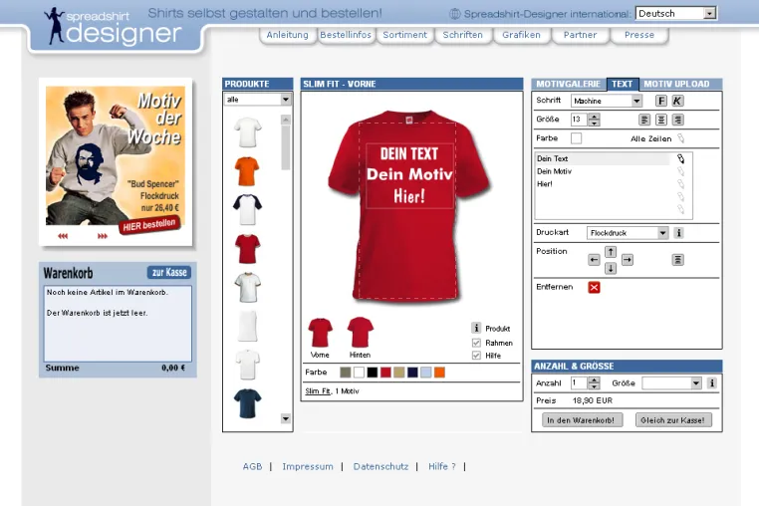Open Bestellinfos menu item
Screen dimensions: 759x506
pyautogui.click(x=346, y=35)
